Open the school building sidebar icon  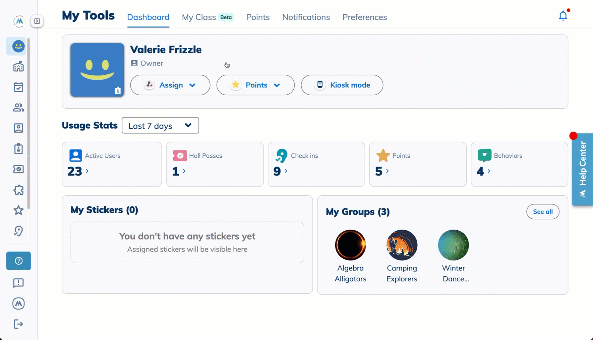[19, 66]
